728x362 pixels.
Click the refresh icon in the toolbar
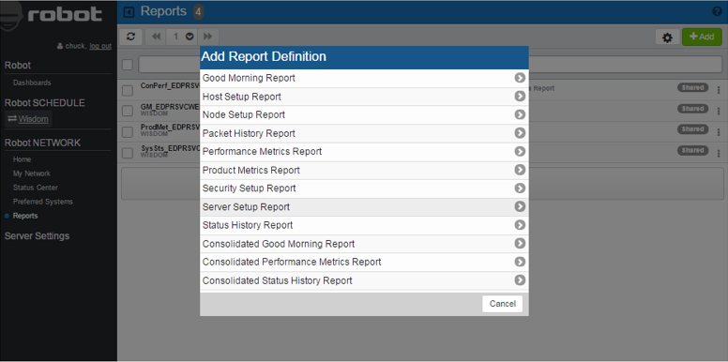130,37
